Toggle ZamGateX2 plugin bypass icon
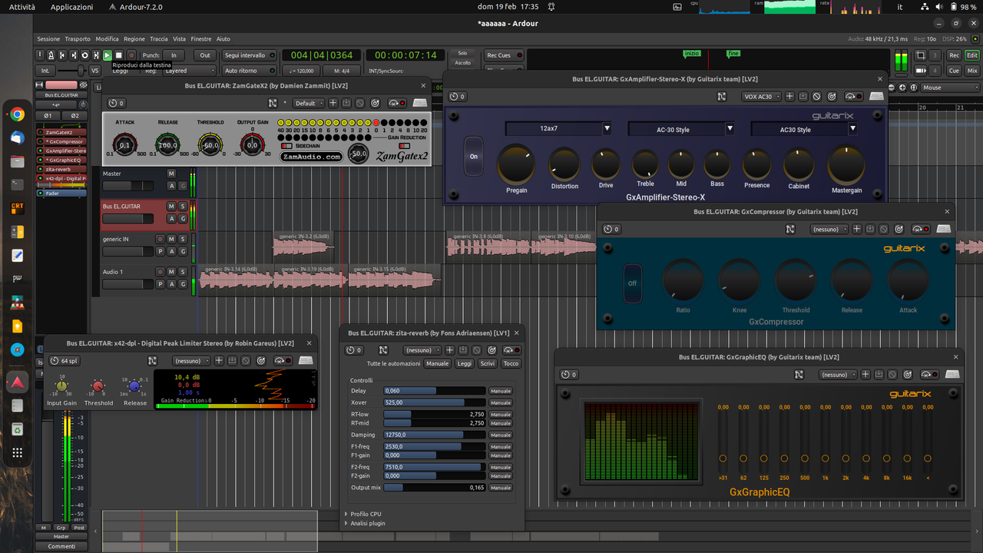Screen dimensions: 983x553 click(397, 103)
